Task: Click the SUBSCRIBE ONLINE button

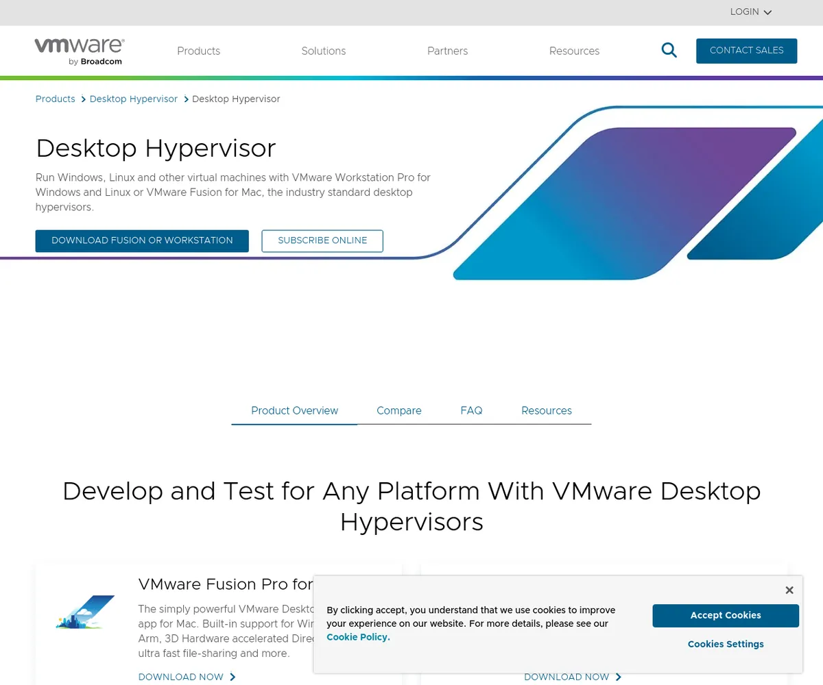Action: coord(322,240)
